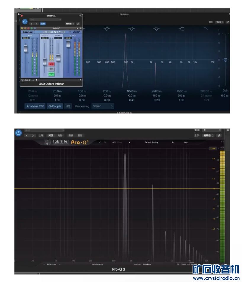Open the 显示 编辑器 dropdown in Pro-Q 3
Viewport: 242px width, 282px height.
[x=208, y=135]
